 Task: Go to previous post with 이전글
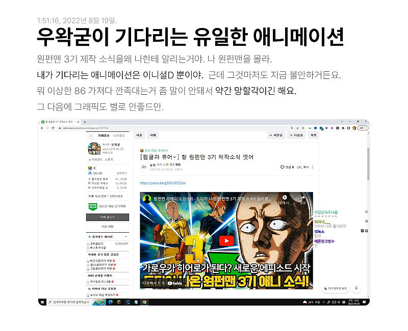coord(276,135)
